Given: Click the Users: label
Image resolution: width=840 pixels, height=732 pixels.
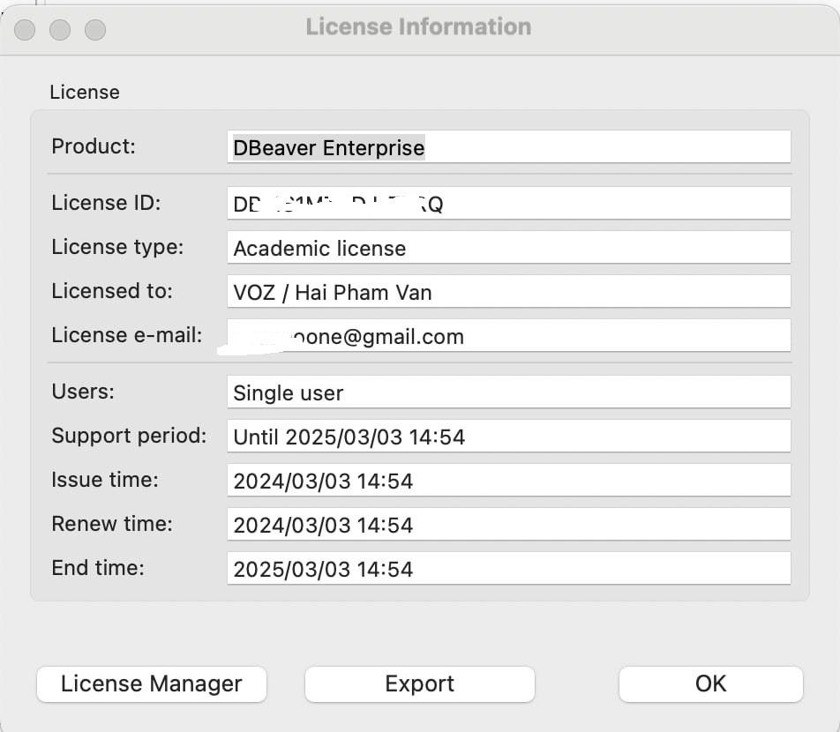Looking at the screenshot, I should 83,392.
